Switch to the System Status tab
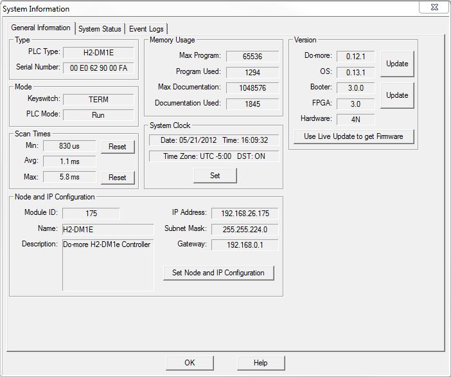 click(100, 29)
